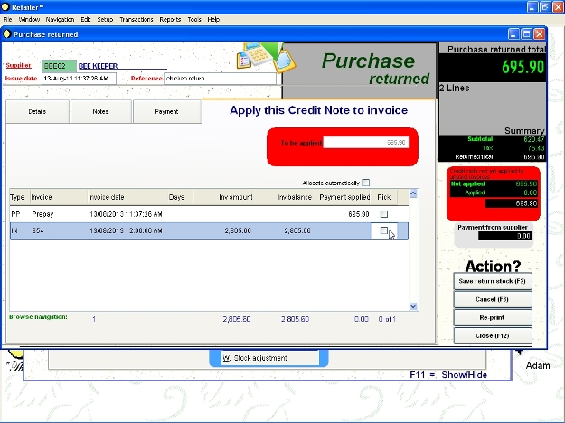Check the Pick box for Prepay row
This screenshot has width=565, height=423.
pyautogui.click(x=384, y=214)
